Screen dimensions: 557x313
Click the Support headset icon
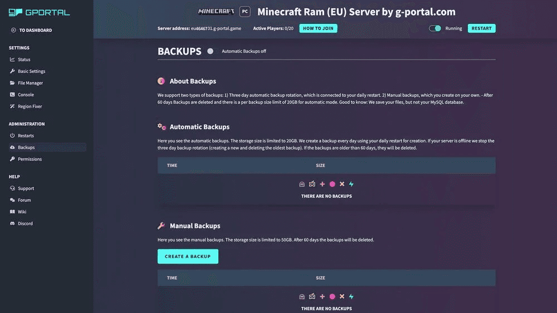pyautogui.click(x=12, y=188)
